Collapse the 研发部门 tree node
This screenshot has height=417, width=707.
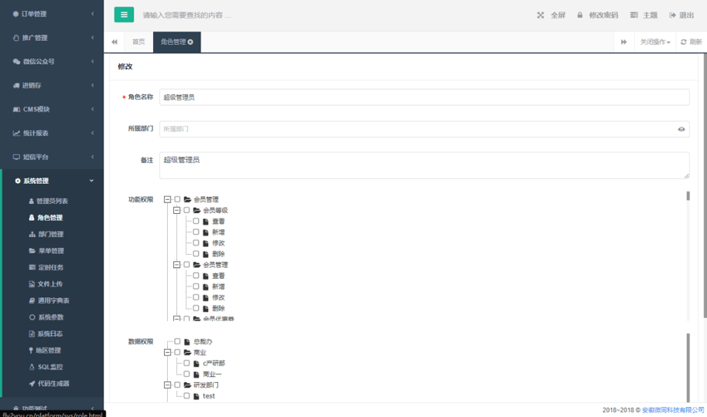coord(168,385)
